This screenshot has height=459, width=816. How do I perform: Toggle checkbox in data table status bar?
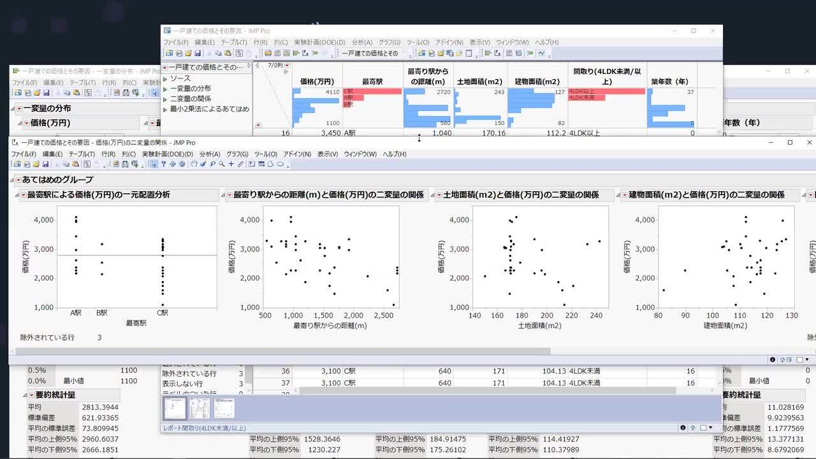click(702, 428)
